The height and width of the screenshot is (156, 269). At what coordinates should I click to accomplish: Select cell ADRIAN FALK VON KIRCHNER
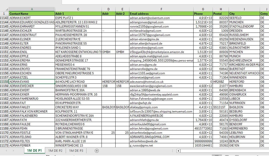(32, 111)
